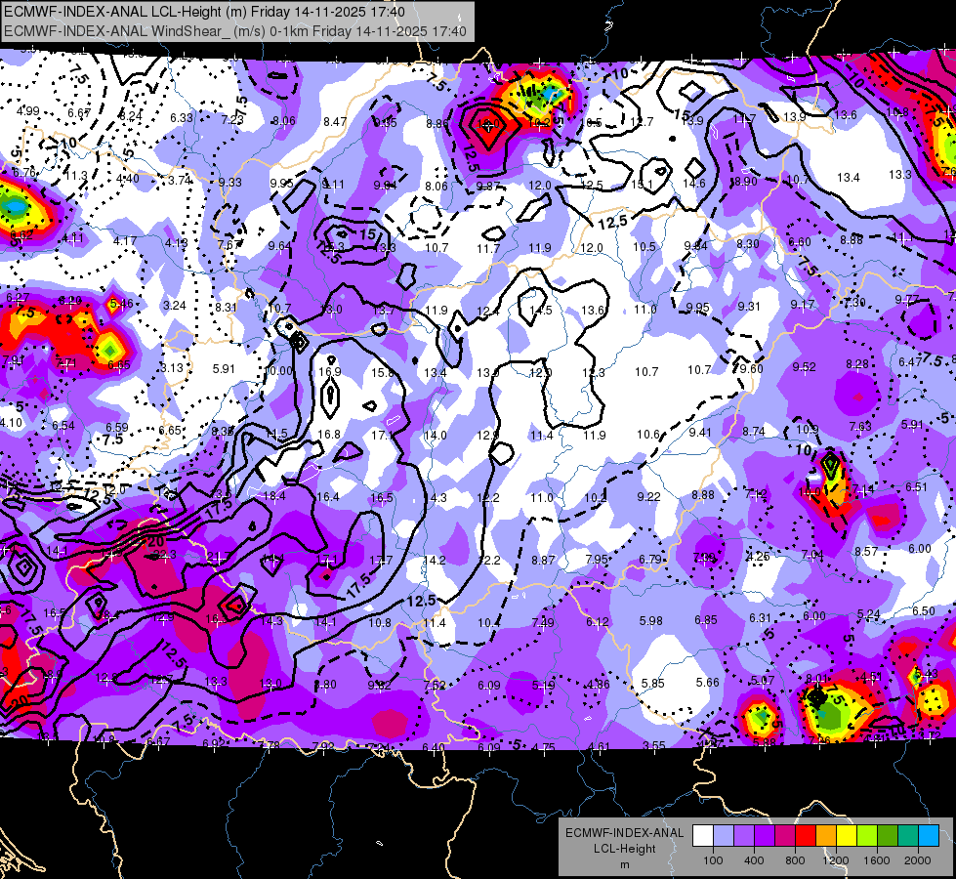
Task: Click the wind shear value 5.66
Action: tap(708, 682)
